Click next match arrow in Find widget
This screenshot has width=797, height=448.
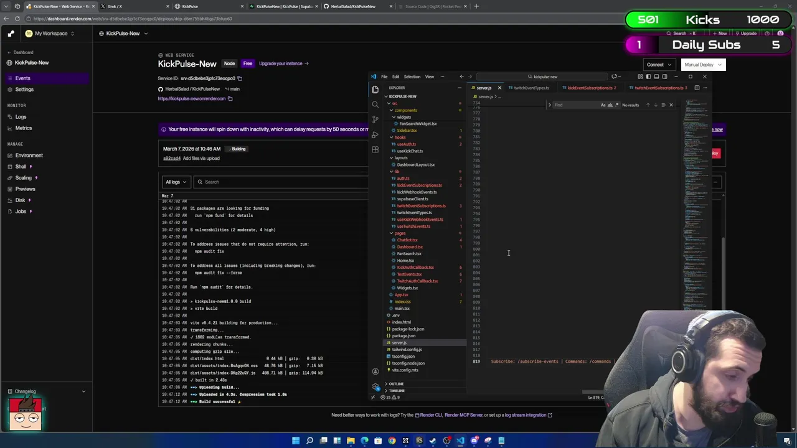click(656, 105)
